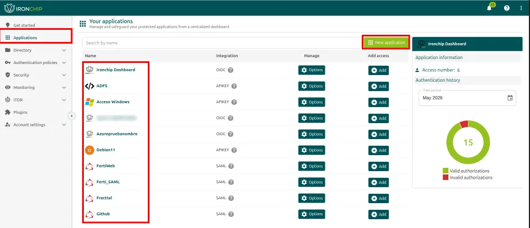530x228 pixels.
Task: Click the FortiWeb application logo
Action: pos(89,166)
